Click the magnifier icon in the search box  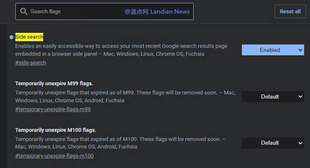pos(23,12)
